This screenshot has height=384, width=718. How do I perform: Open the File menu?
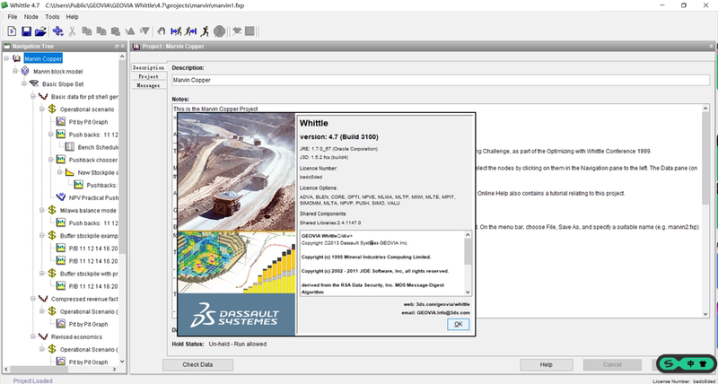13,16
